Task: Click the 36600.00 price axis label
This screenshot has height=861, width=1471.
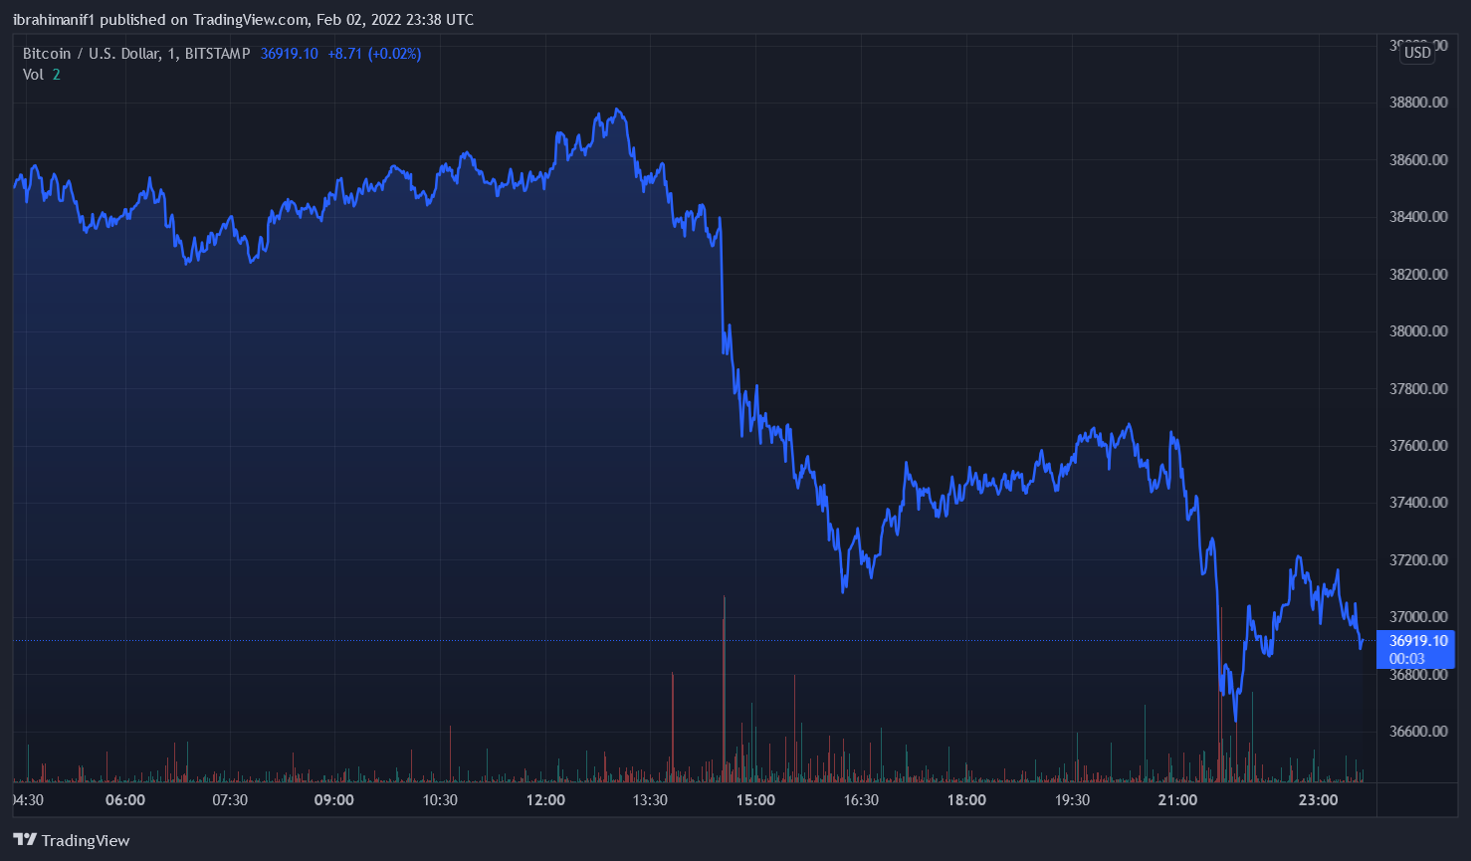Action: click(x=1417, y=732)
